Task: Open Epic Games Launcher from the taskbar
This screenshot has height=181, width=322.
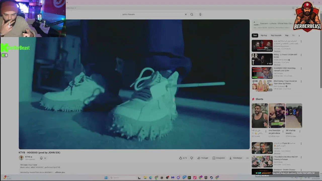Action: pos(206,178)
